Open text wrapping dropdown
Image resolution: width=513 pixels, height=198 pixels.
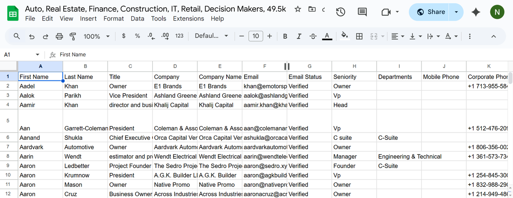433,36
